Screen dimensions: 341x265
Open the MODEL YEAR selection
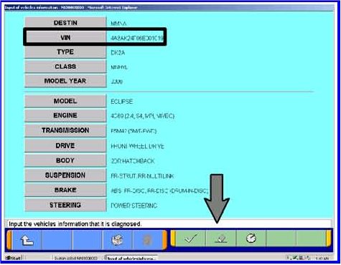pyautogui.click(x=65, y=81)
